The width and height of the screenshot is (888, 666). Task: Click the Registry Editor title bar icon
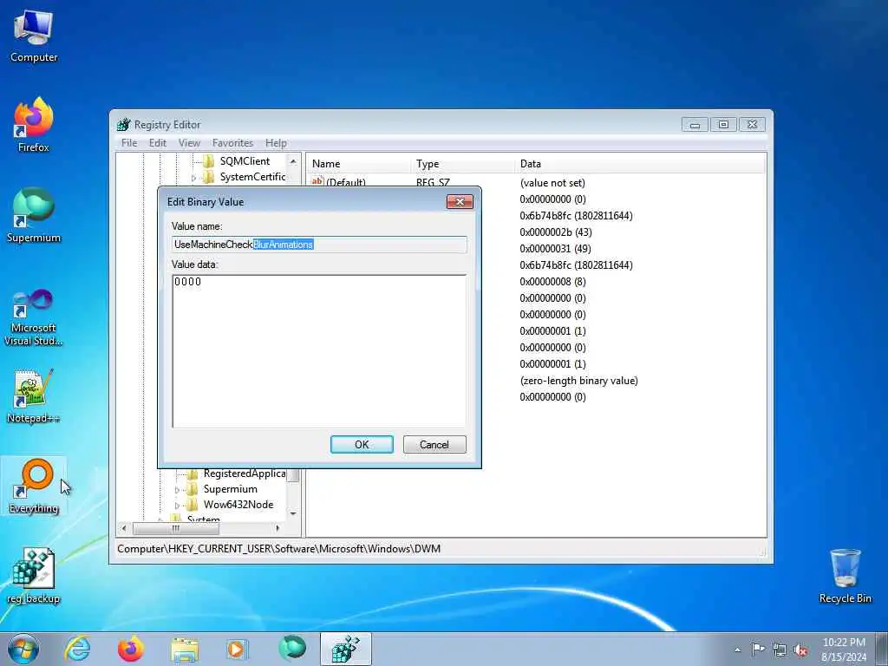[x=123, y=125]
